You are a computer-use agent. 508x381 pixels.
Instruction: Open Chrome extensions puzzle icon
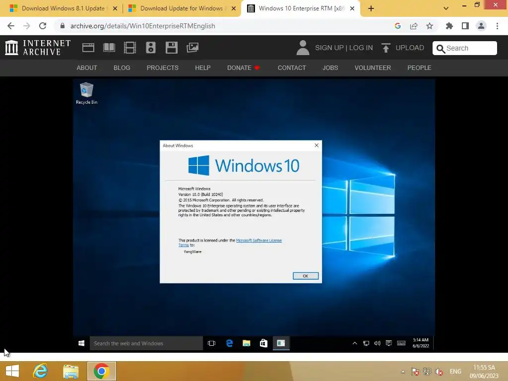pos(449,26)
